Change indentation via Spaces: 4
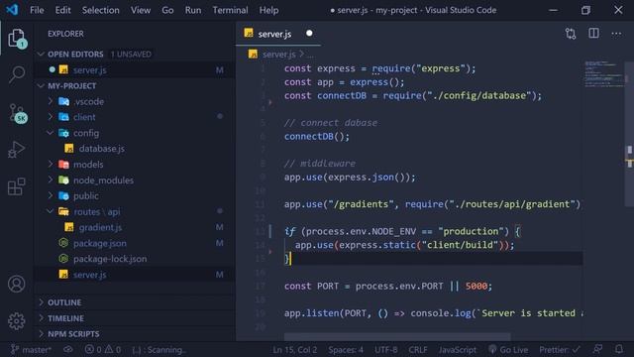 [346, 350]
